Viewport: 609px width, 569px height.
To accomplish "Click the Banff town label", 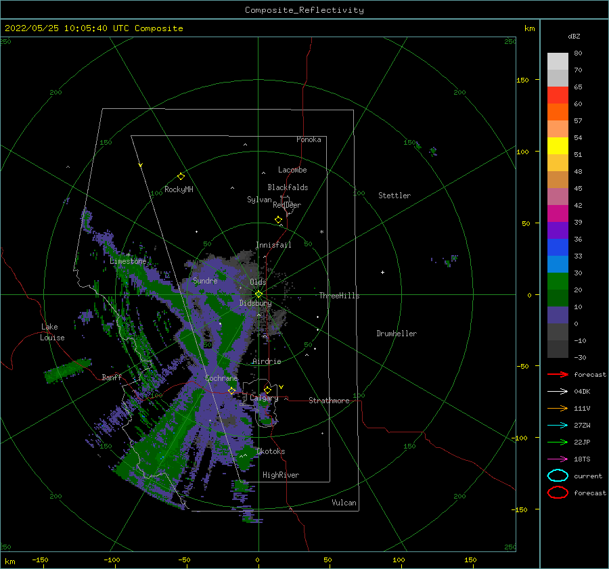I will click(112, 377).
